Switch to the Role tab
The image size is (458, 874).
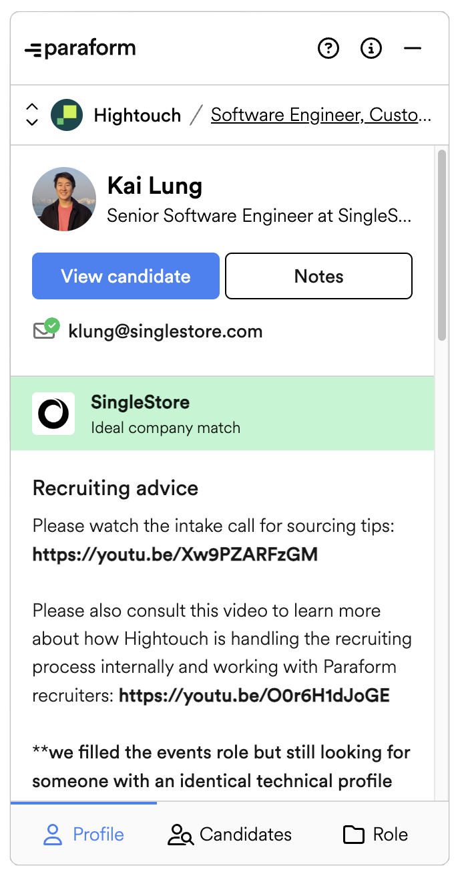pyautogui.click(x=375, y=834)
